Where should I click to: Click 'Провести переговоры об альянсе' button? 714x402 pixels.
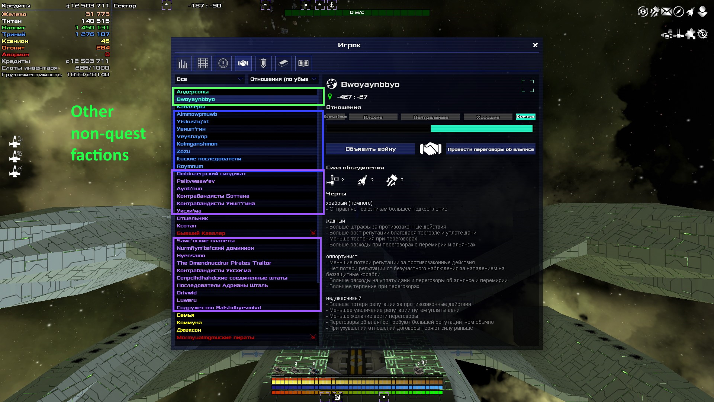point(491,149)
